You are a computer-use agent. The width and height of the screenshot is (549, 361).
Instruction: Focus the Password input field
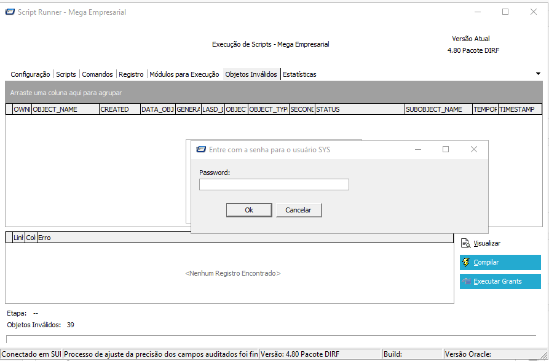[x=274, y=184]
